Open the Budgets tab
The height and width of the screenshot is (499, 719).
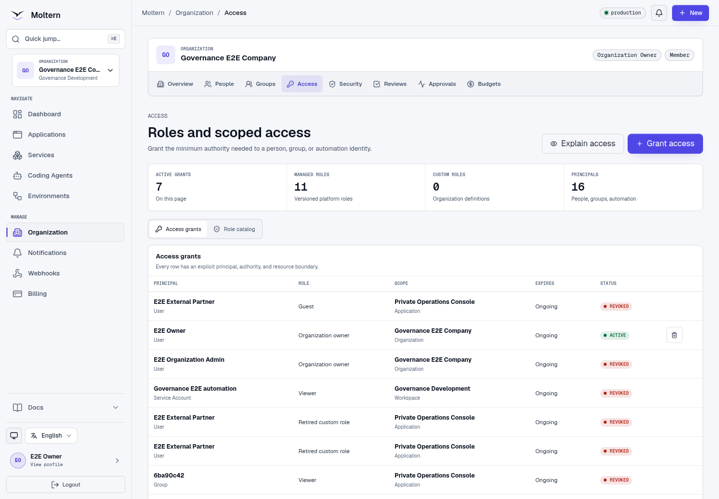point(484,84)
